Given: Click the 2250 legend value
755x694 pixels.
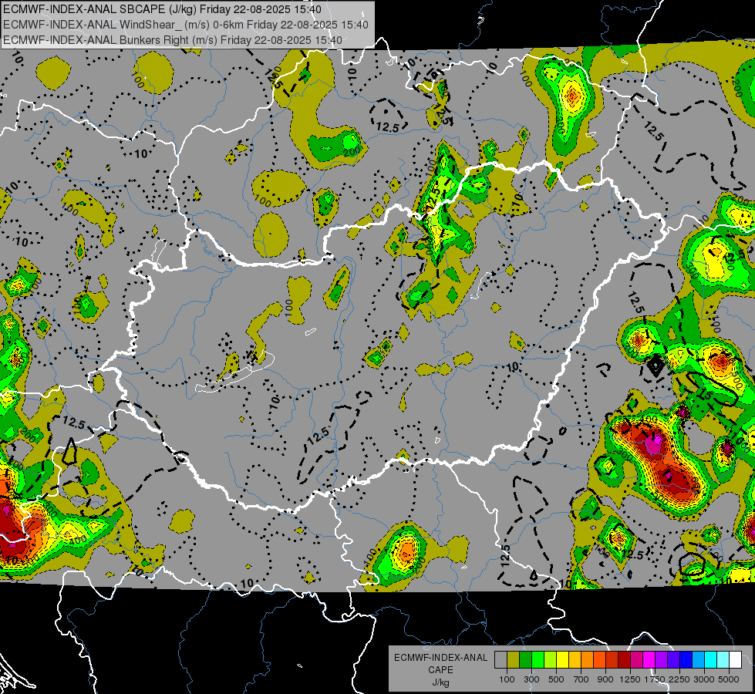Looking at the screenshot, I should point(679,679).
